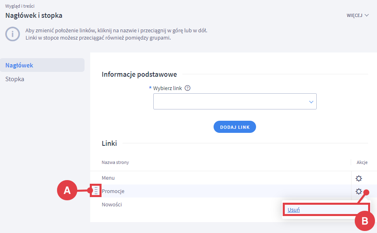
Task: Click the red A annotation marker
Action: coord(67,191)
